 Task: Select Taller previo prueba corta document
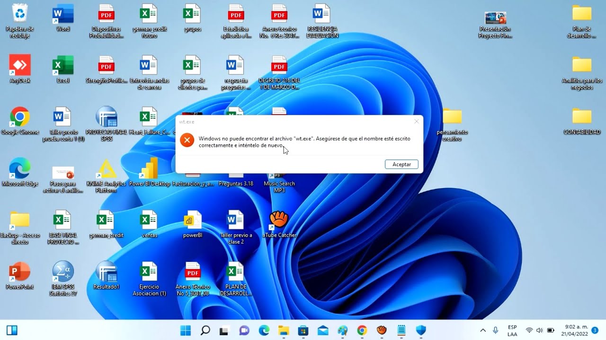63,124
